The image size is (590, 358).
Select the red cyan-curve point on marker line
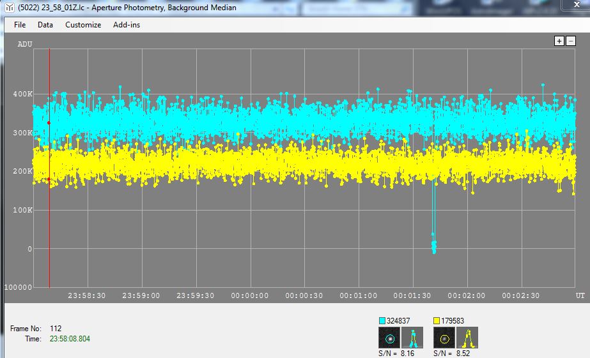[49, 123]
